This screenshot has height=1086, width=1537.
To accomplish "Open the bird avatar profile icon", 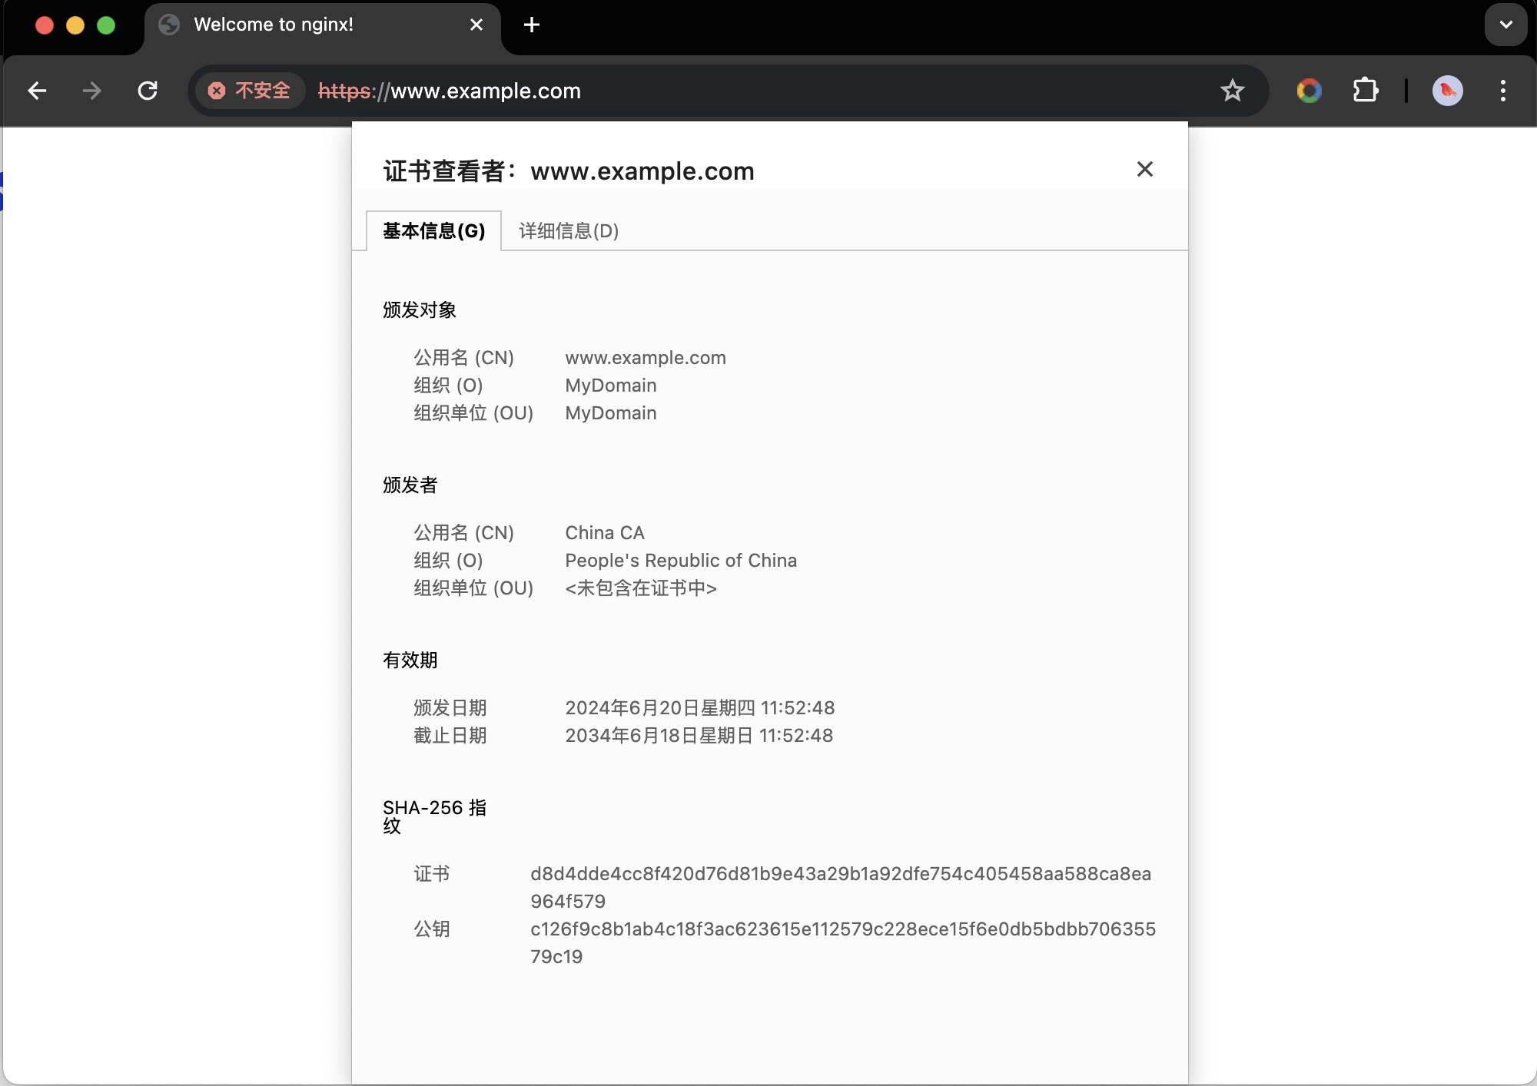I will click(1448, 91).
